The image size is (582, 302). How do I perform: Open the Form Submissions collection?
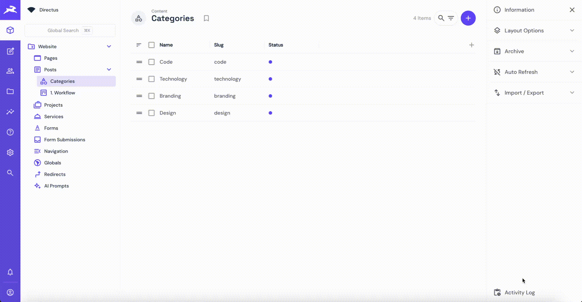(x=64, y=140)
